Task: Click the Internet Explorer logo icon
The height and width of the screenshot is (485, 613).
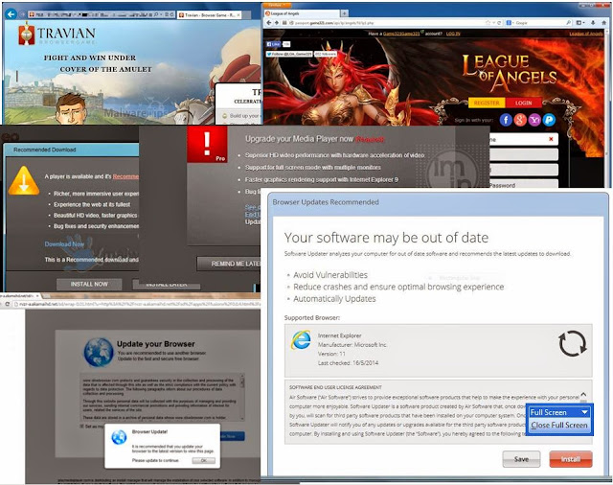Action: (x=301, y=340)
